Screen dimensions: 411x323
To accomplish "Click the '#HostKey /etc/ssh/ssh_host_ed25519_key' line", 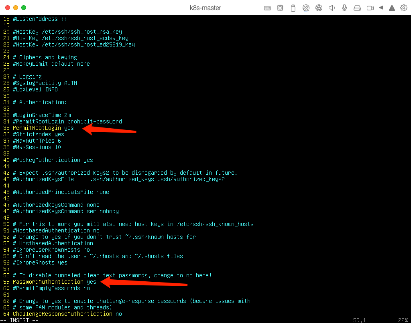I will (x=74, y=44).
